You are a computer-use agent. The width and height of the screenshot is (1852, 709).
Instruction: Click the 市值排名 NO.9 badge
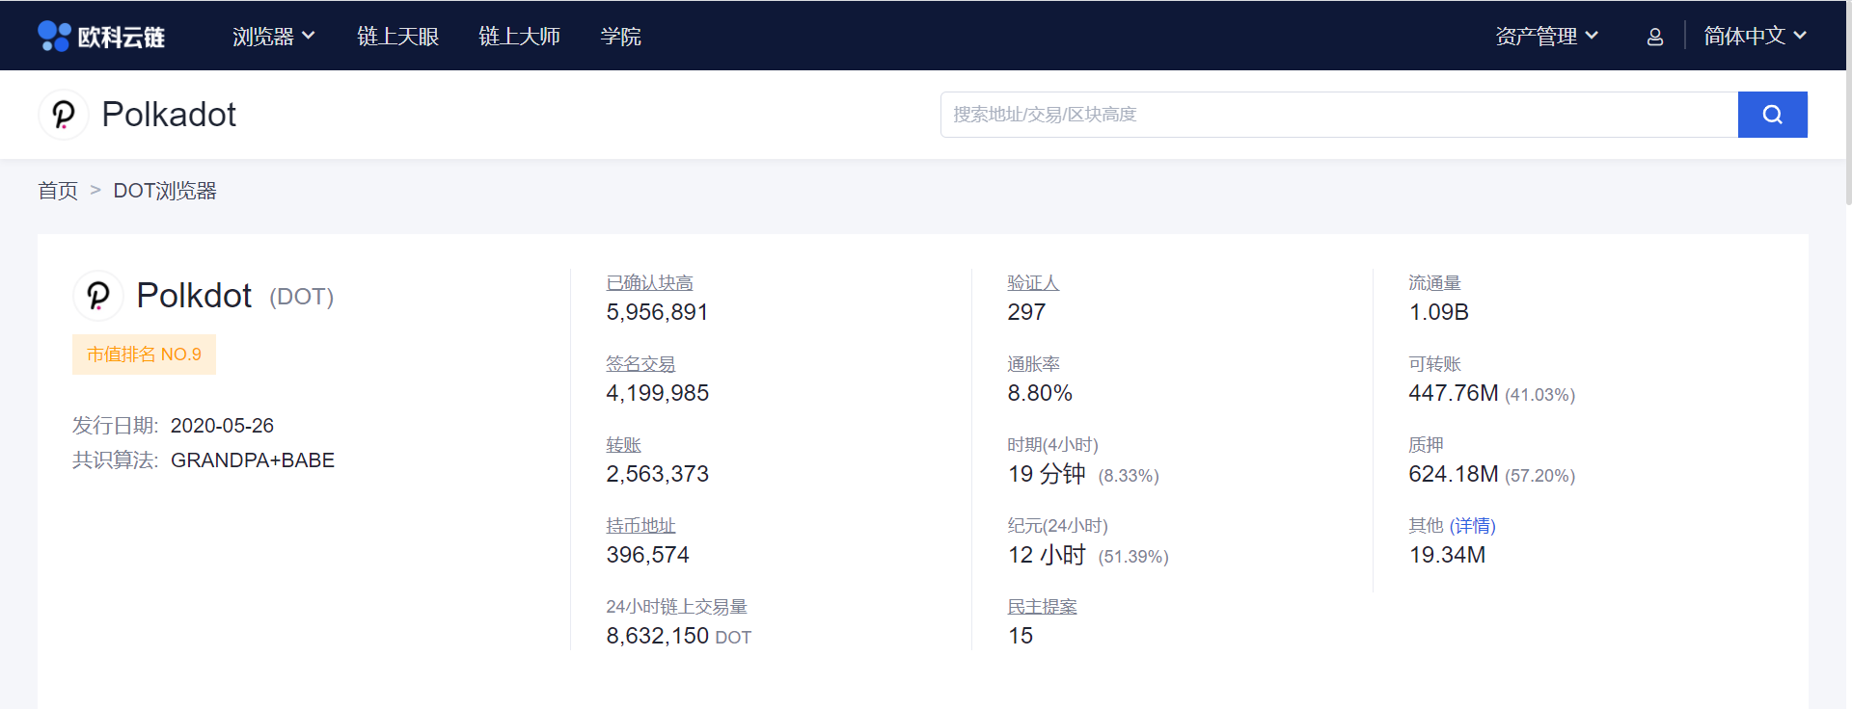point(144,354)
